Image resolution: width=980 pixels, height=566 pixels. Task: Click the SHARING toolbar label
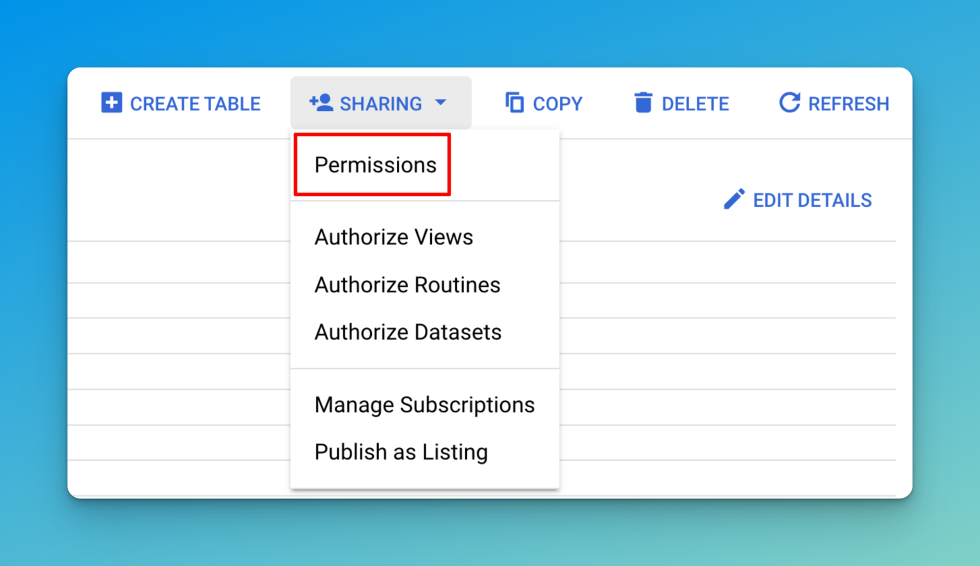coord(381,103)
